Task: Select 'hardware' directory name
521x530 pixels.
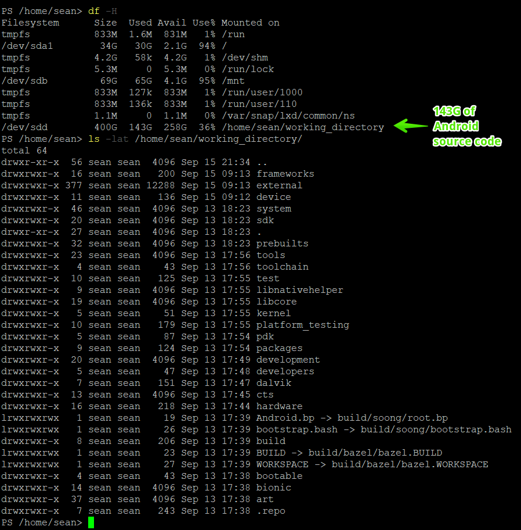Action: 280,406
